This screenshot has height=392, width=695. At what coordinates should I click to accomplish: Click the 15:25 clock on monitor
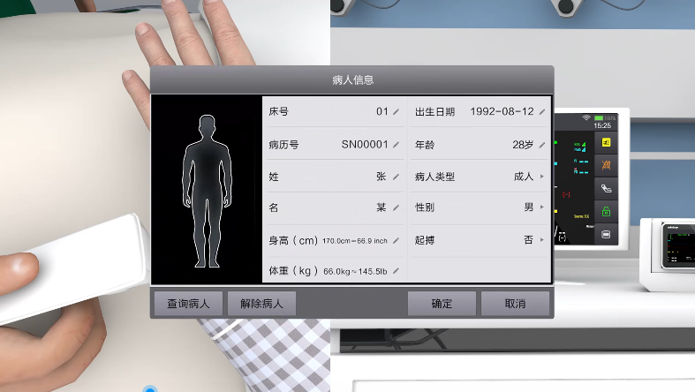pos(602,125)
